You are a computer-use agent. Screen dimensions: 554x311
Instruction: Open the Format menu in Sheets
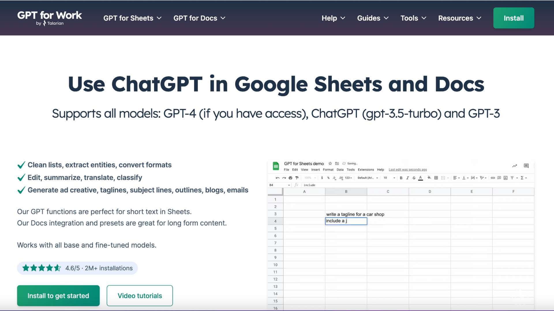[328, 170]
